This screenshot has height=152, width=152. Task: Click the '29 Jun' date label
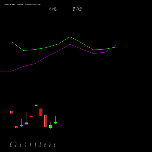35,145
